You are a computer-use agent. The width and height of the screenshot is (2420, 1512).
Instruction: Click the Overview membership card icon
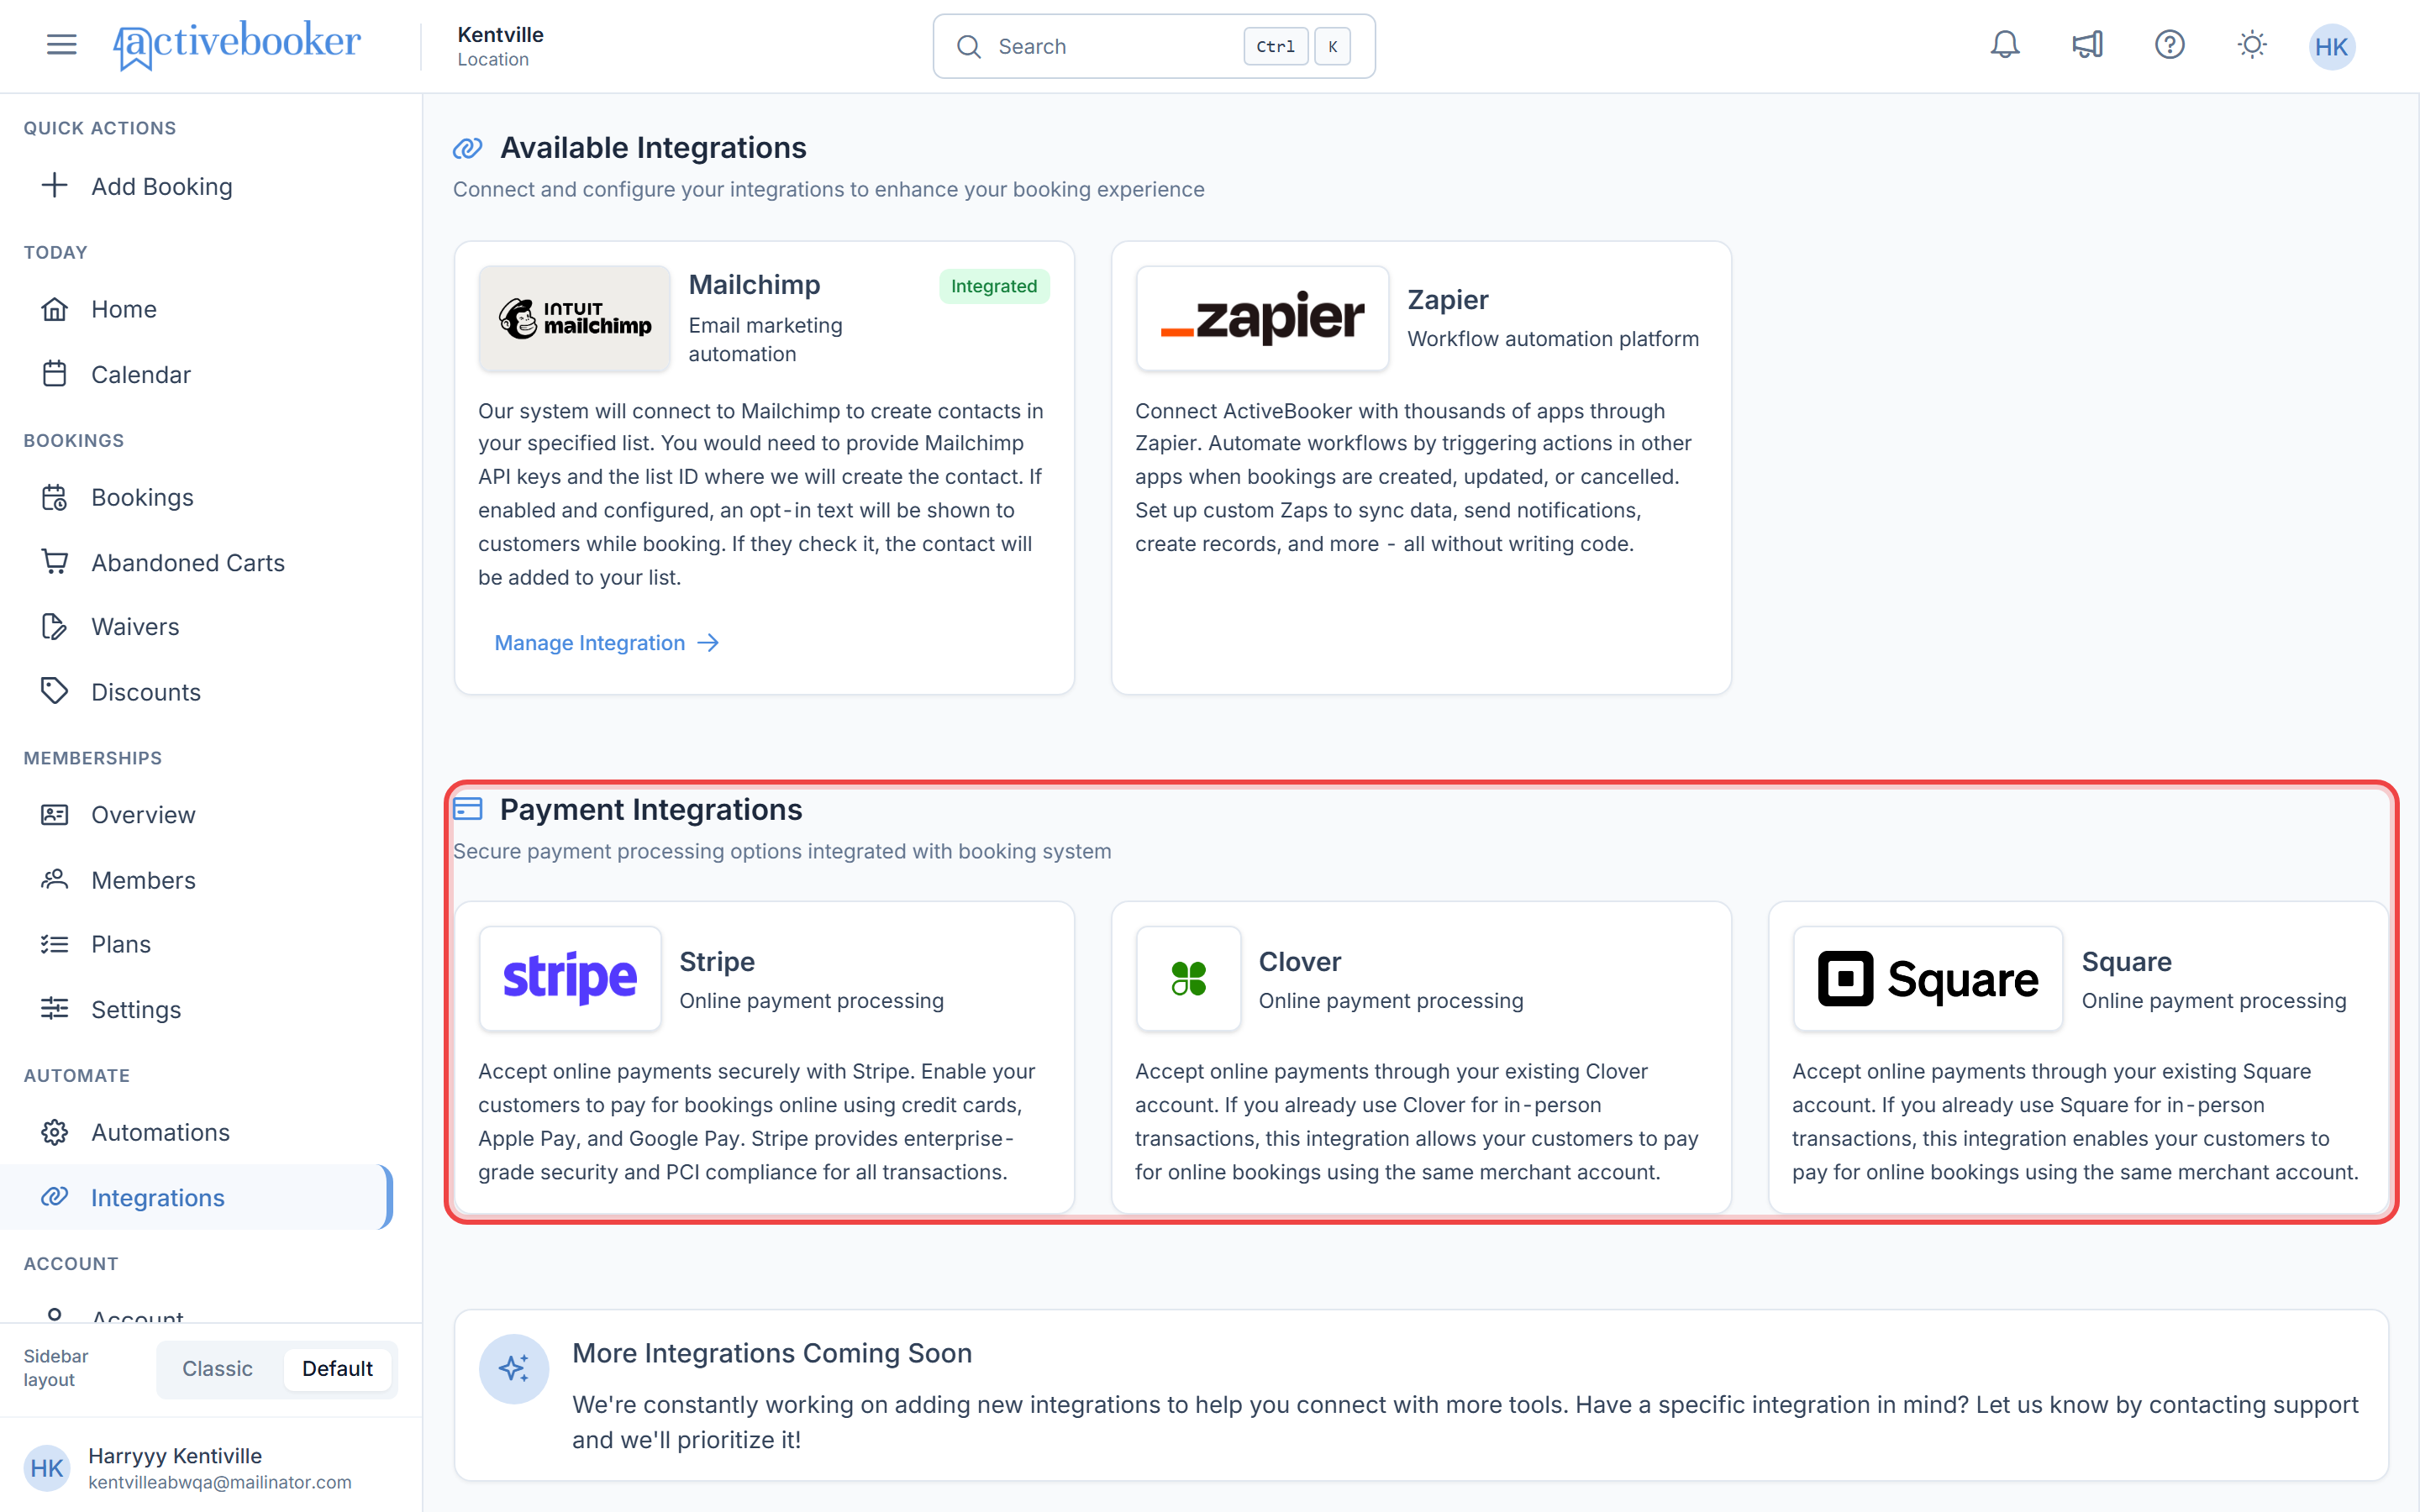(55, 814)
